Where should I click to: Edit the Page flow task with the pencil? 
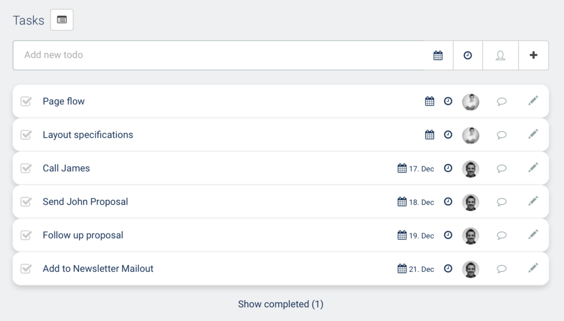pos(533,101)
